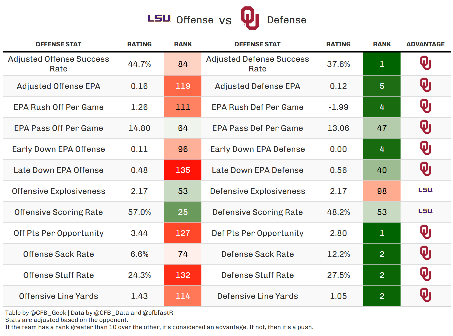This screenshot has height=336, width=453.
Task: Click the 57.0% offensive scoring rate value
Action: click(x=139, y=212)
